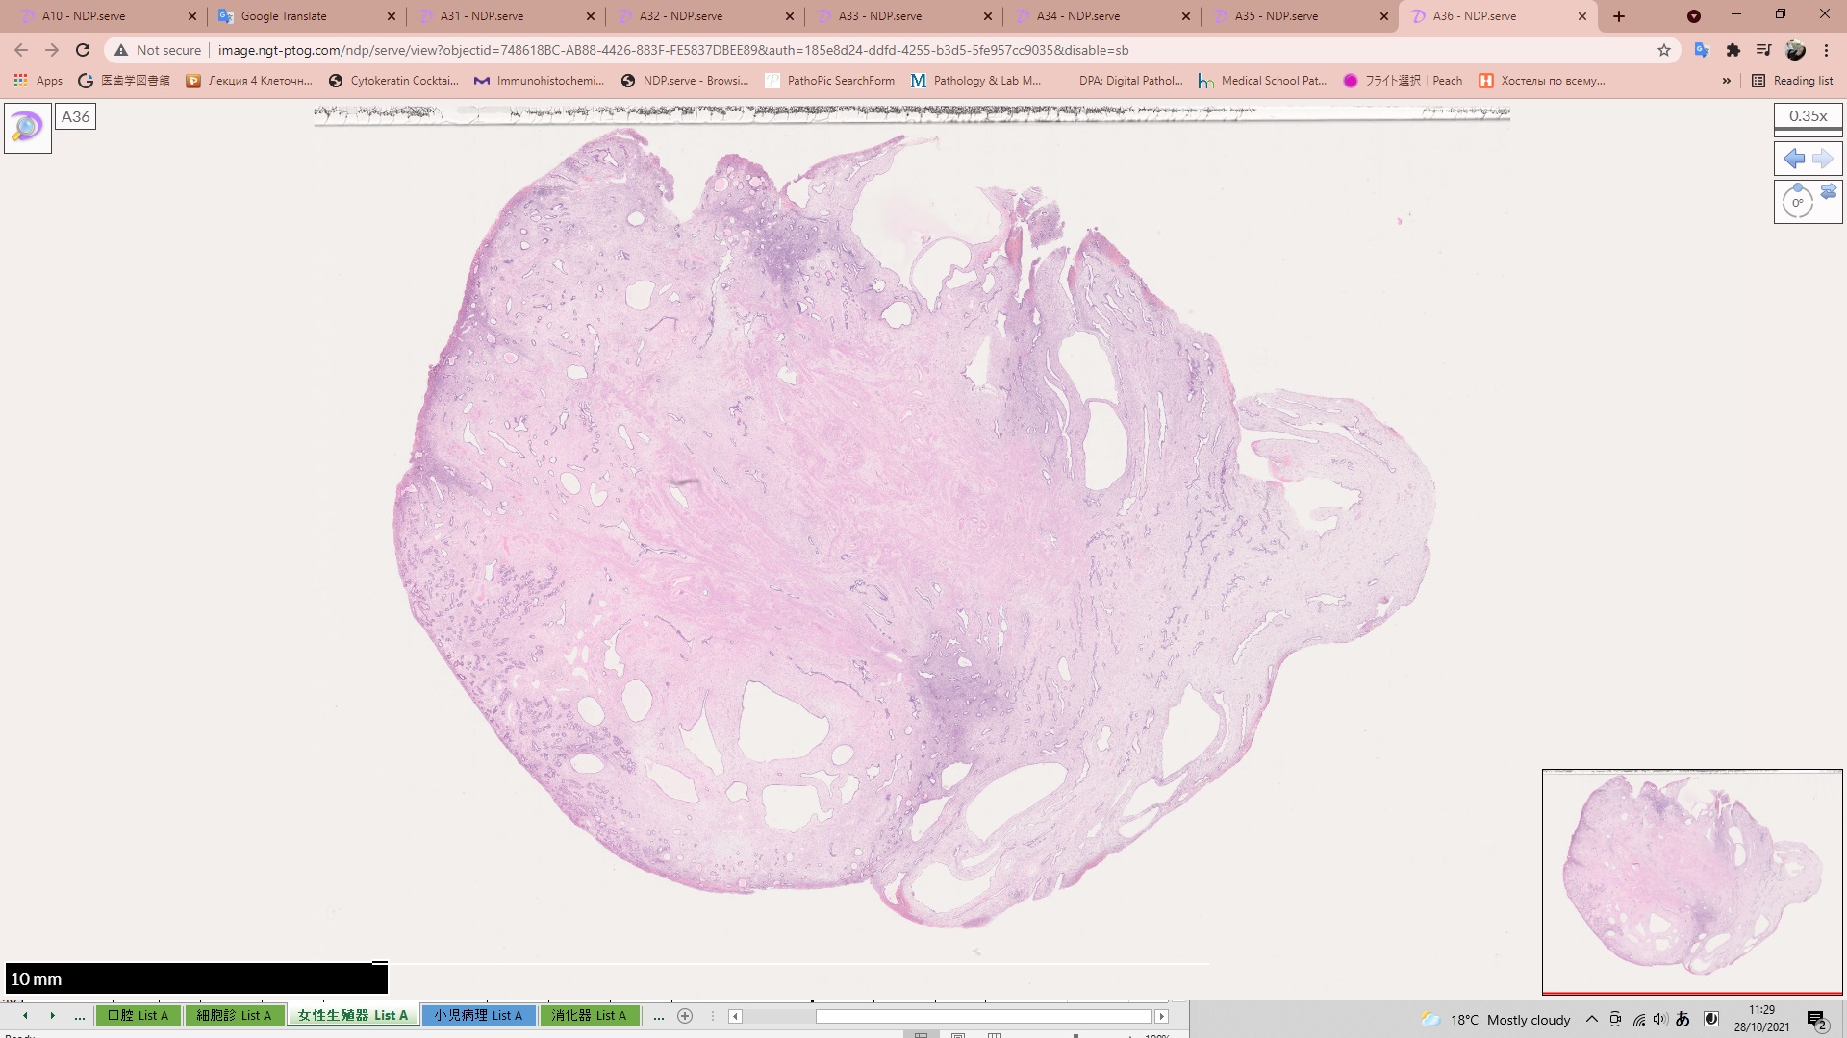
Task: Click the volume speaker tray icon
Action: click(1660, 1019)
